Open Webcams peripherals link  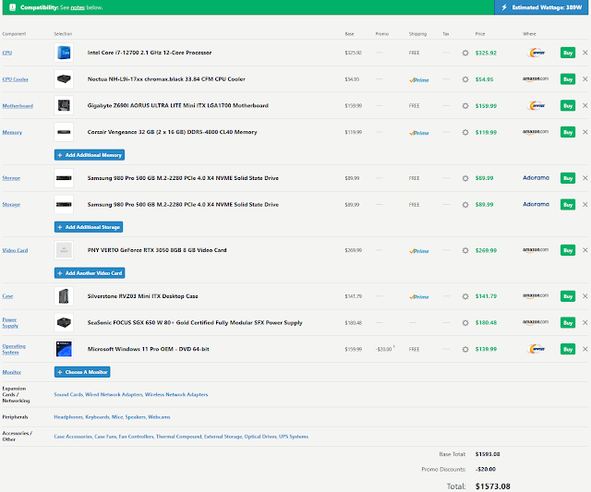click(x=159, y=417)
